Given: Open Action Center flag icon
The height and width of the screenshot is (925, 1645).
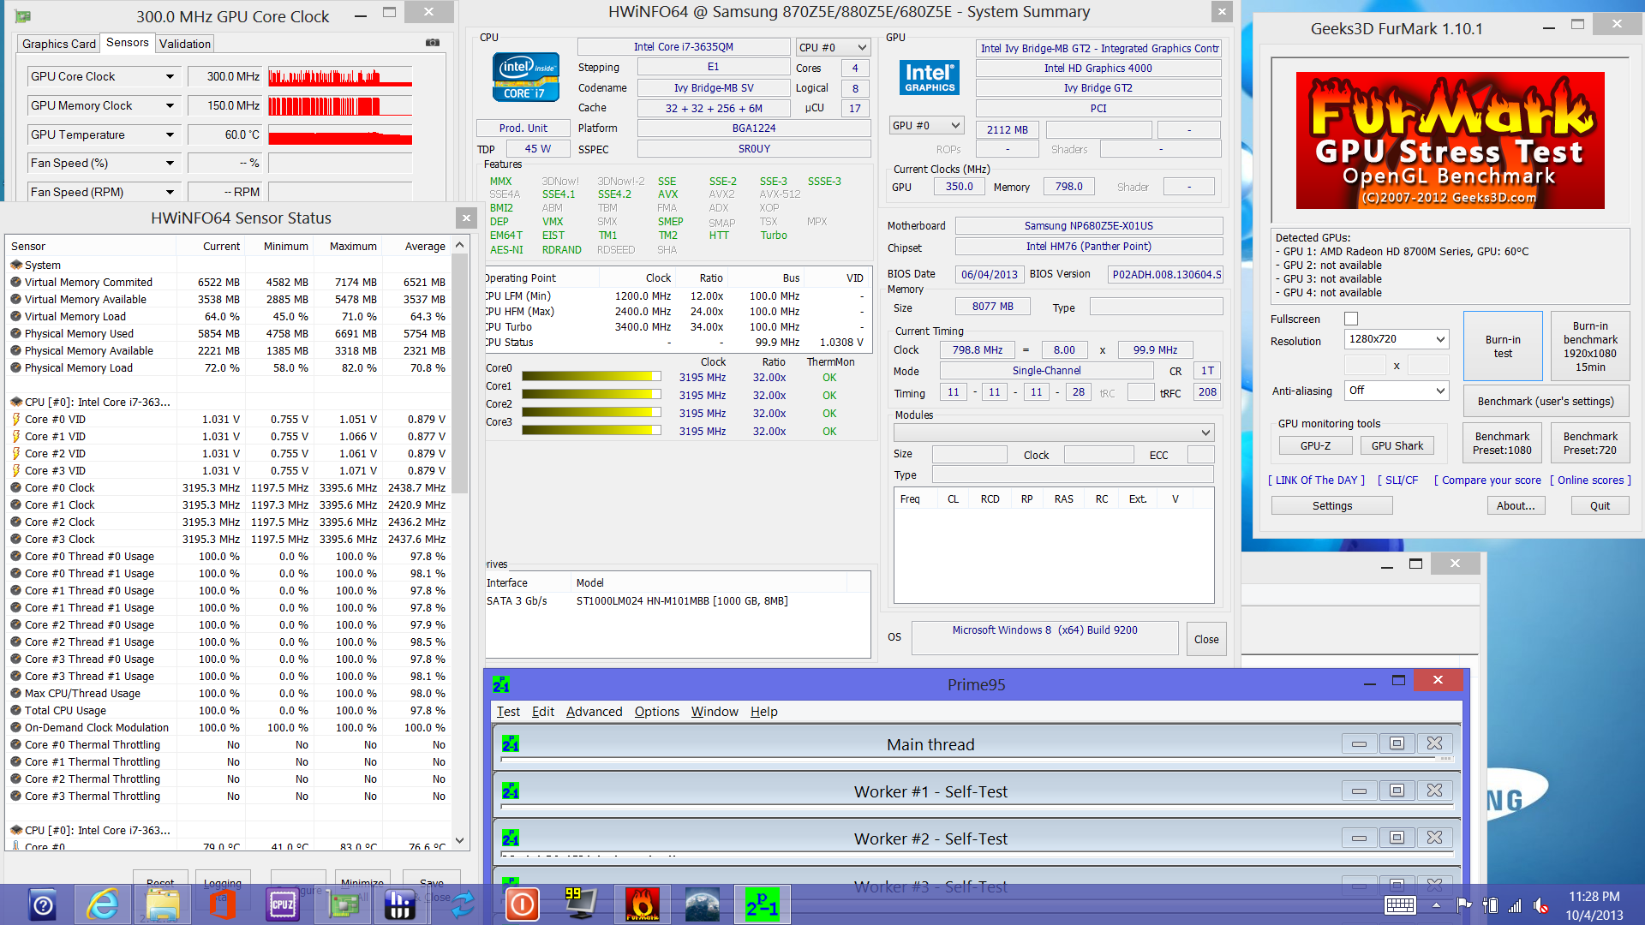Looking at the screenshot, I should pos(1464,905).
